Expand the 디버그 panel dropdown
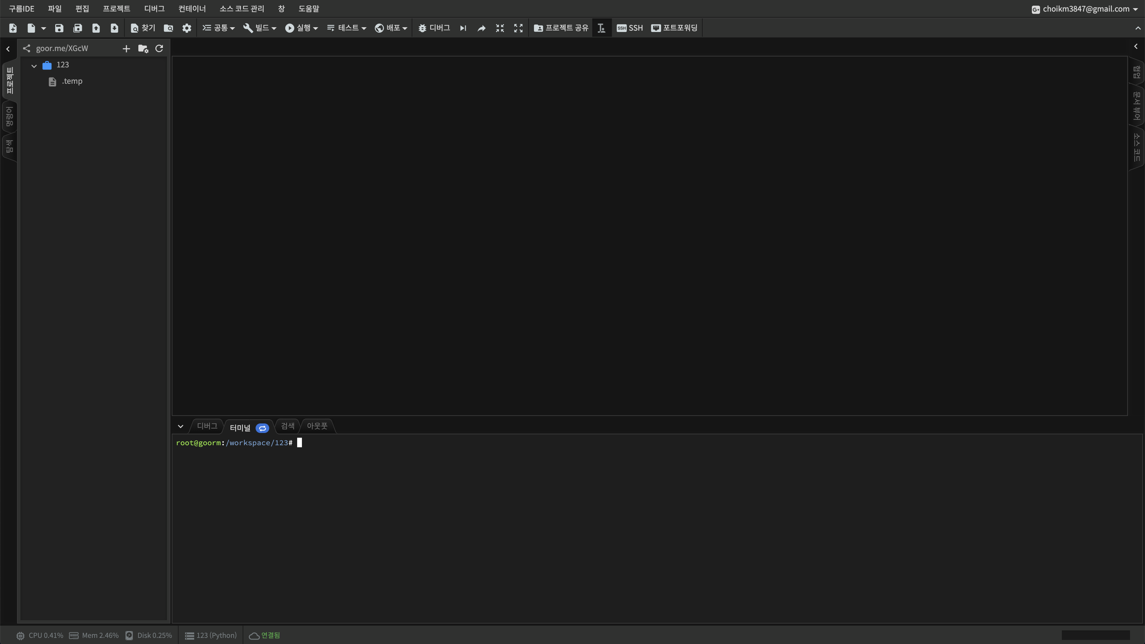 pyautogui.click(x=181, y=426)
